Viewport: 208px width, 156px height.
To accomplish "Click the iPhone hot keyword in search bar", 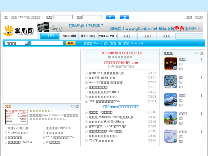I will 97,44.
